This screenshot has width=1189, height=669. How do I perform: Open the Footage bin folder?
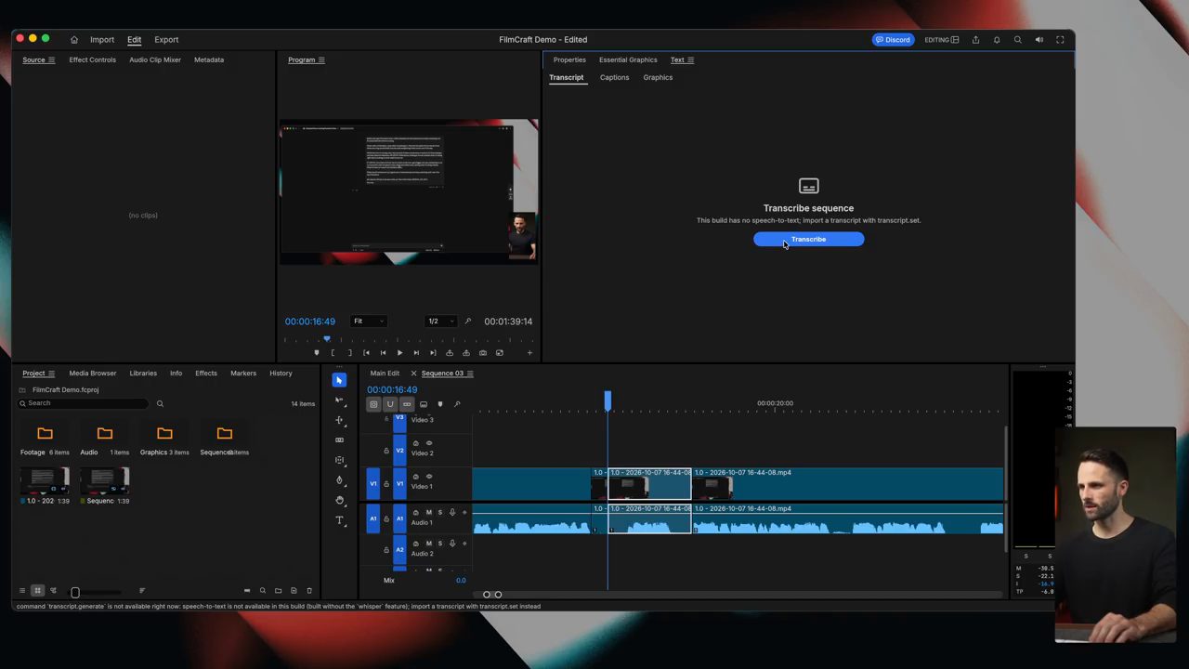45,434
